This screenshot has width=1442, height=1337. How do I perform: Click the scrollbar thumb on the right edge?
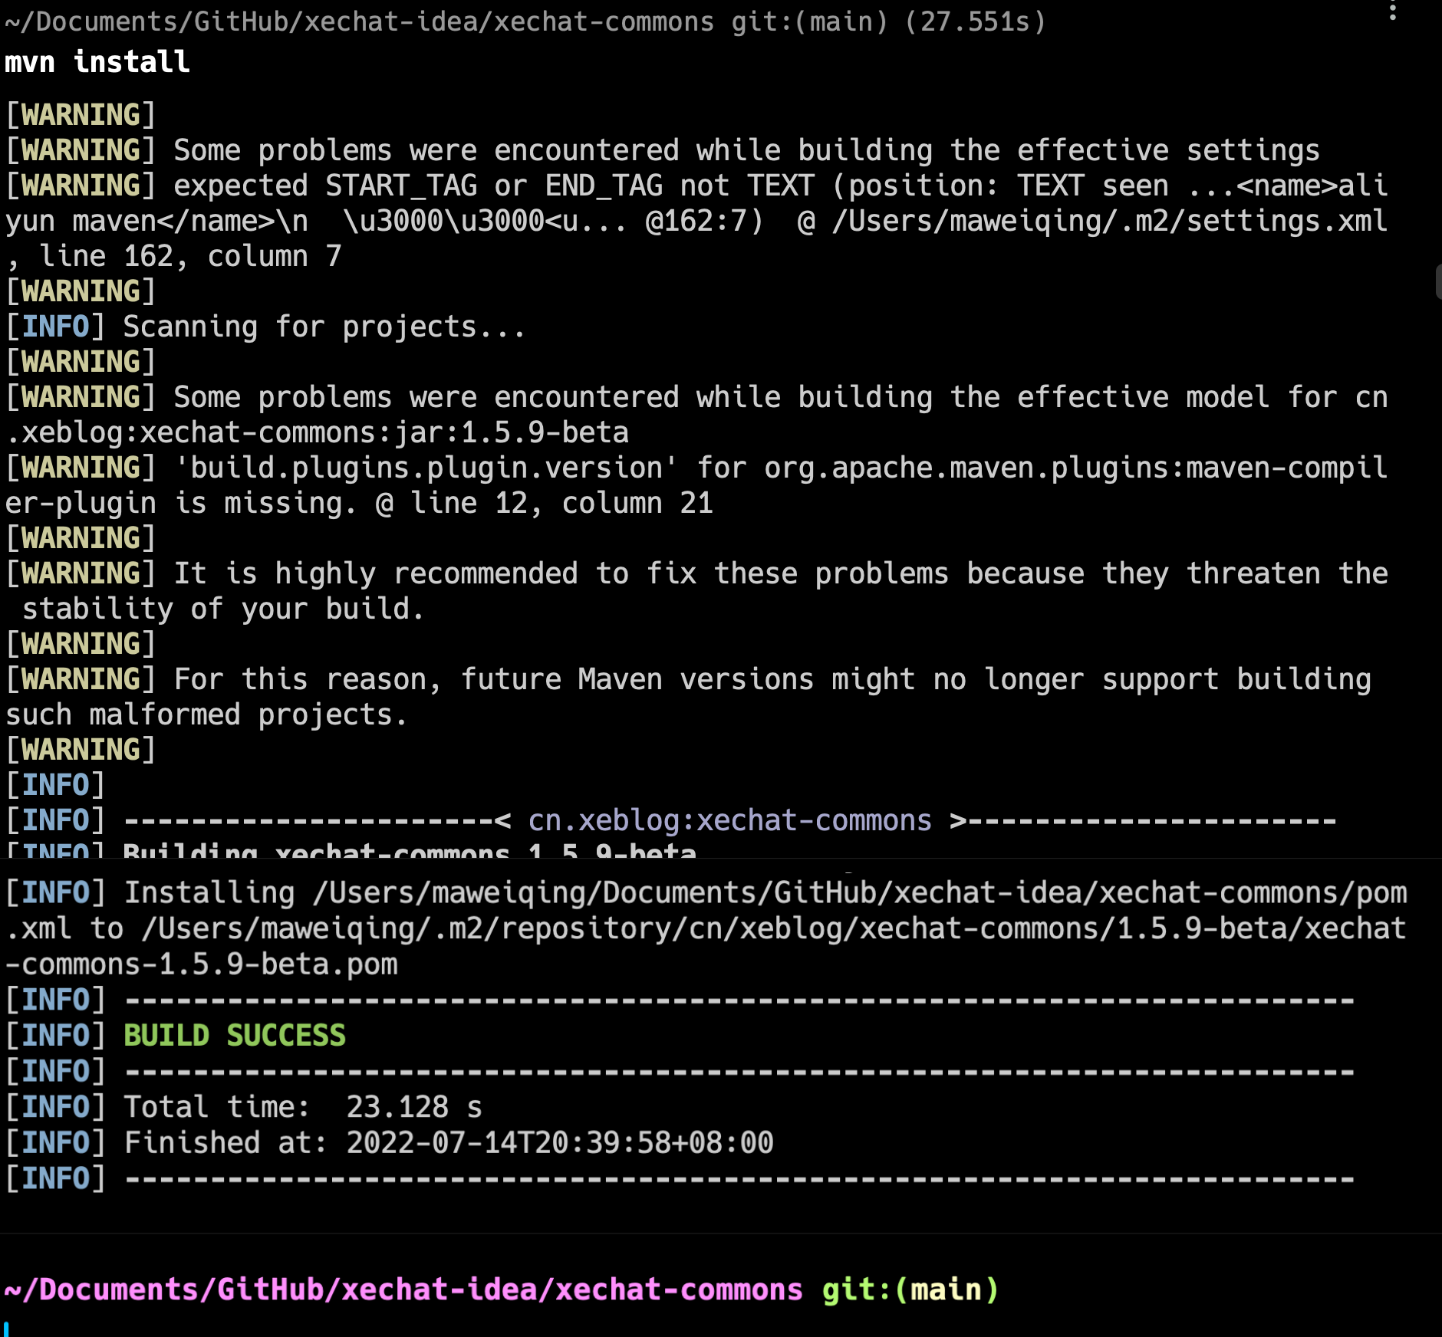coord(1438,281)
